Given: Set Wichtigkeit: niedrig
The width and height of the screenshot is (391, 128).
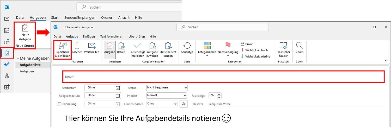Looking at the screenshot, I should pyautogui.click(x=255, y=56).
